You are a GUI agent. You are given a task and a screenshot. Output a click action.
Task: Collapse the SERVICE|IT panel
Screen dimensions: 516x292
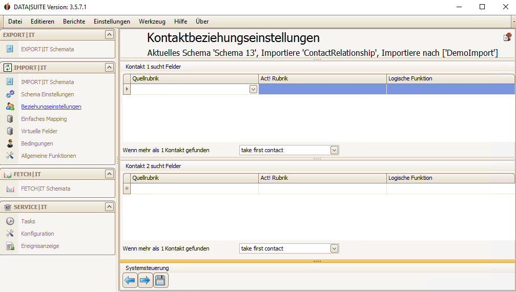point(109,207)
